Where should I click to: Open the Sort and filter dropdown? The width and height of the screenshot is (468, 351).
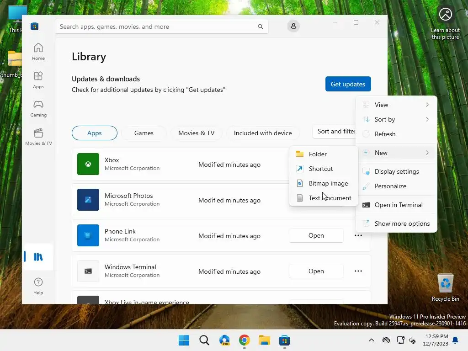coord(334,132)
